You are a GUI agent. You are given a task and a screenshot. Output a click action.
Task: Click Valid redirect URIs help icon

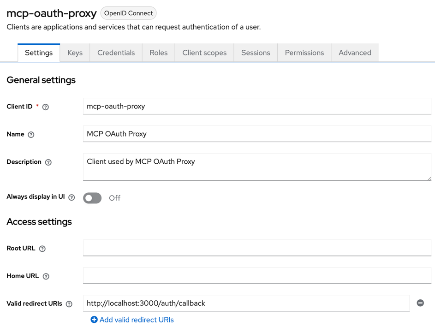(x=69, y=304)
